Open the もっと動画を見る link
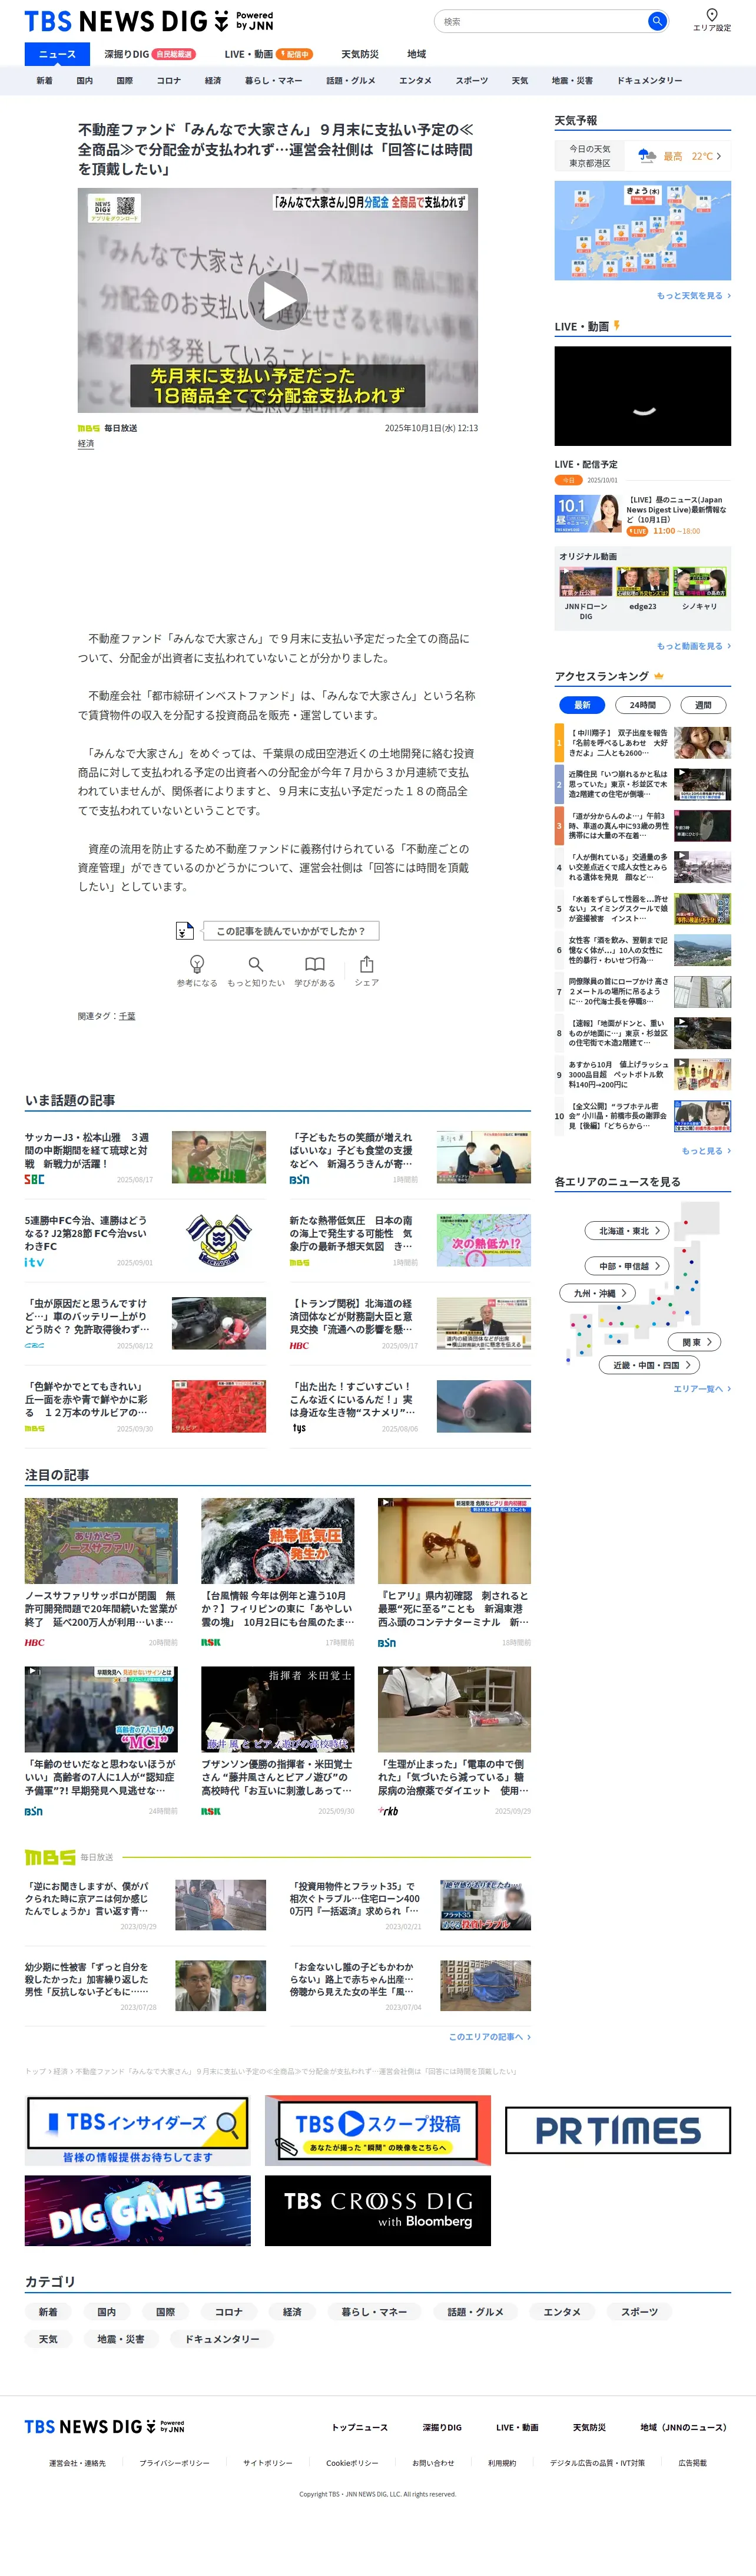This screenshot has width=756, height=2576. [694, 646]
